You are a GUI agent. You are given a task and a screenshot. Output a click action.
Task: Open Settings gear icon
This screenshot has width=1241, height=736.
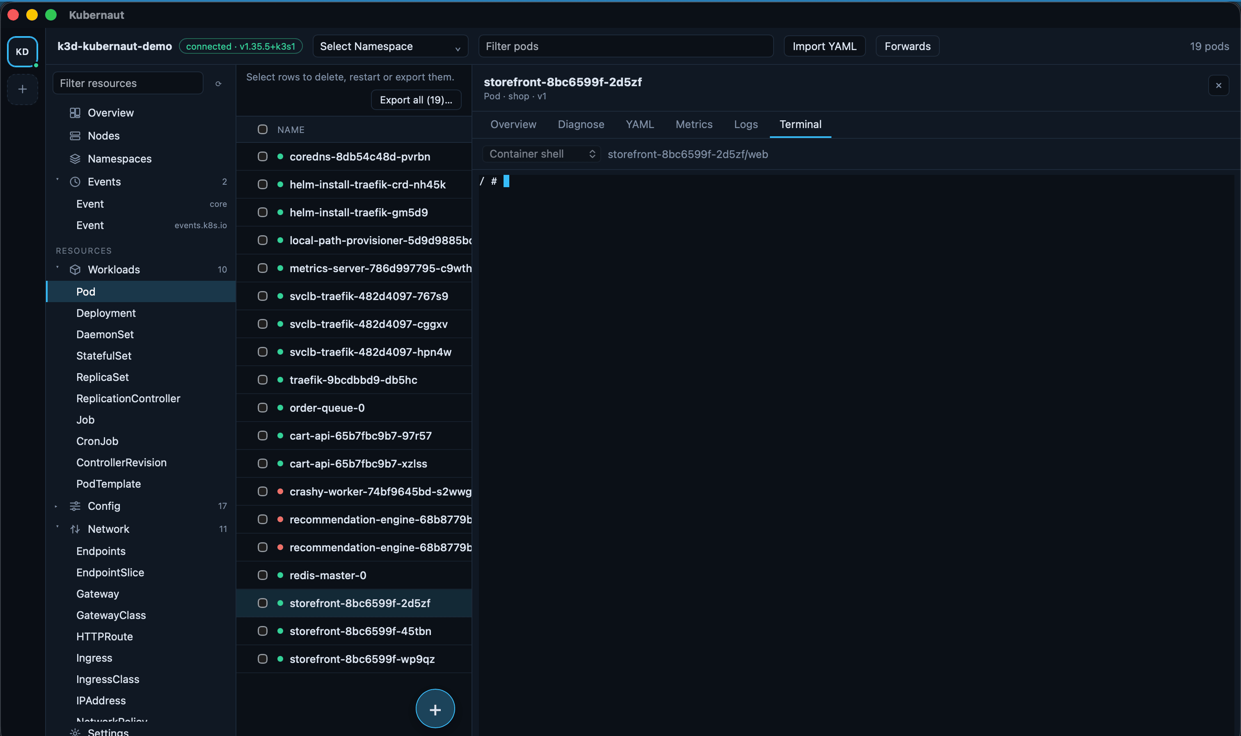(x=75, y=732)
